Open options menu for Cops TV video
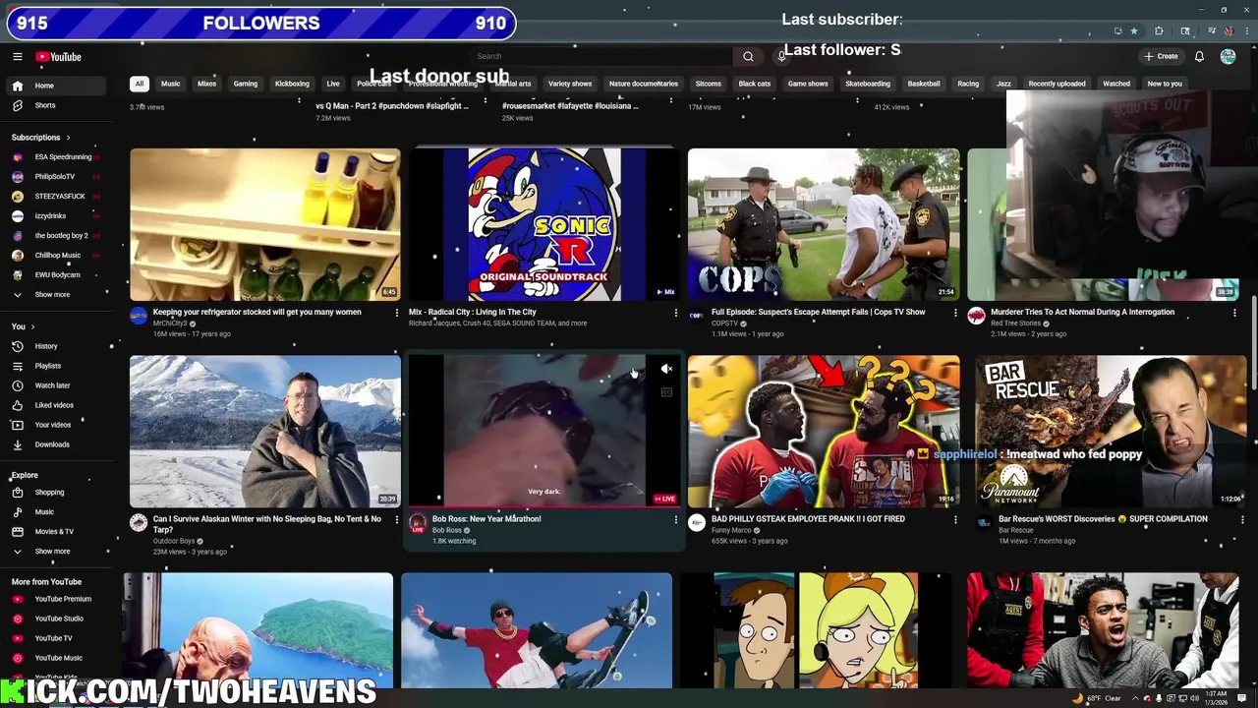This screenshot has height=708, width=1258. coord(954,313)
